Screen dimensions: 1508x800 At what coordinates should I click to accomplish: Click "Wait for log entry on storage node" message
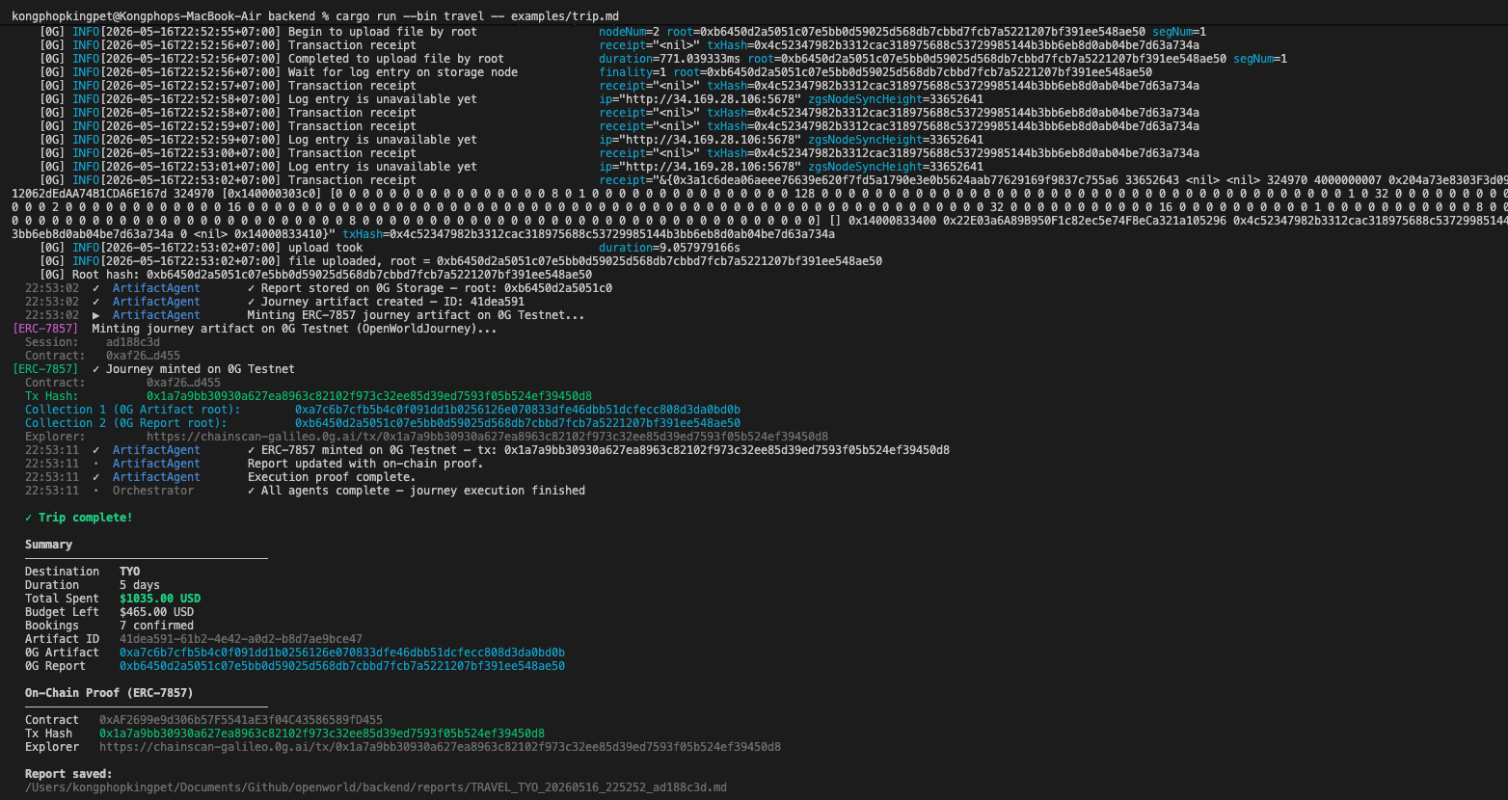(403, 72)
